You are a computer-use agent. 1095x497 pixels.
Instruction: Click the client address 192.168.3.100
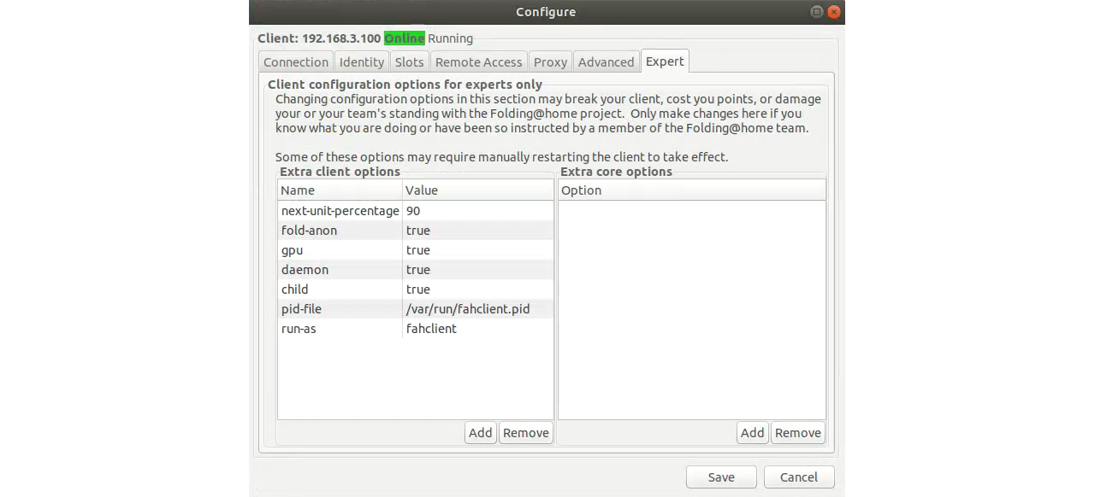(341, 38)
